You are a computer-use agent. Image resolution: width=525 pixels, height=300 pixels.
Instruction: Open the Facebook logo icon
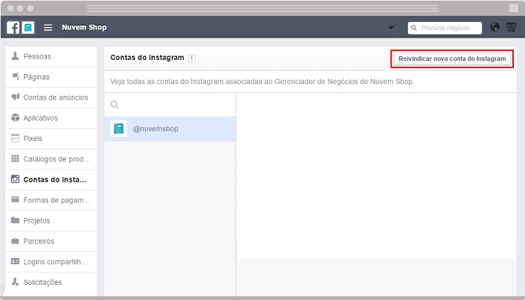click(x=13, y=28)
